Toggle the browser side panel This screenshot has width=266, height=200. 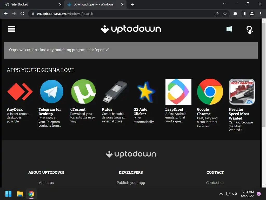click(244, 14)
